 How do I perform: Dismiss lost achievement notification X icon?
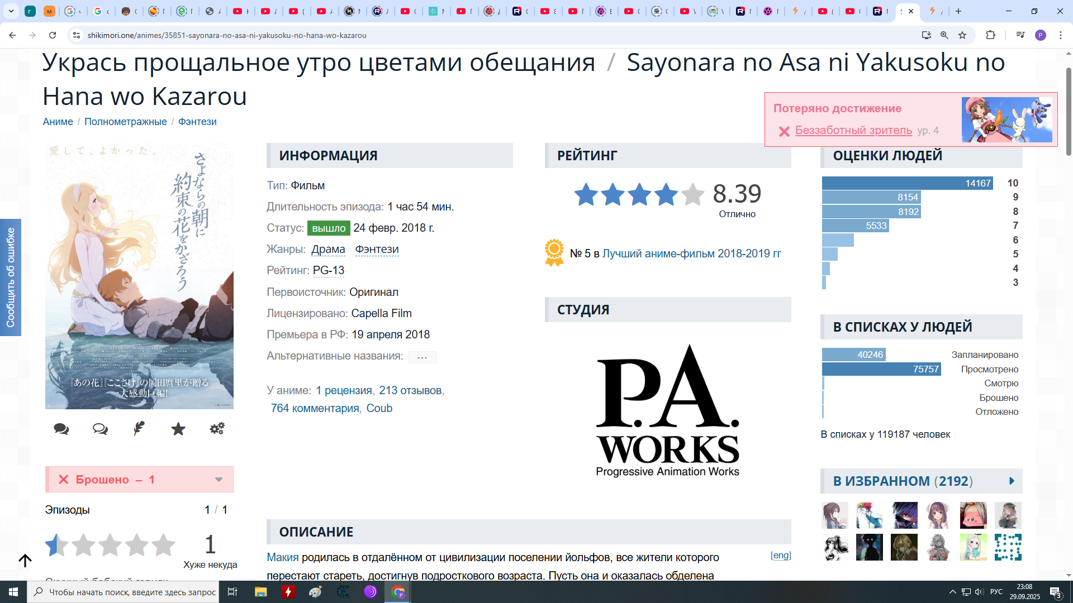coord(784,131)
